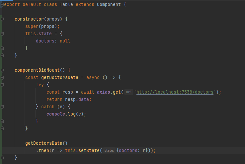Click the 'try' keyword
Image resolution: width=245 pixels, height=164 pixels.
(40, 85)
